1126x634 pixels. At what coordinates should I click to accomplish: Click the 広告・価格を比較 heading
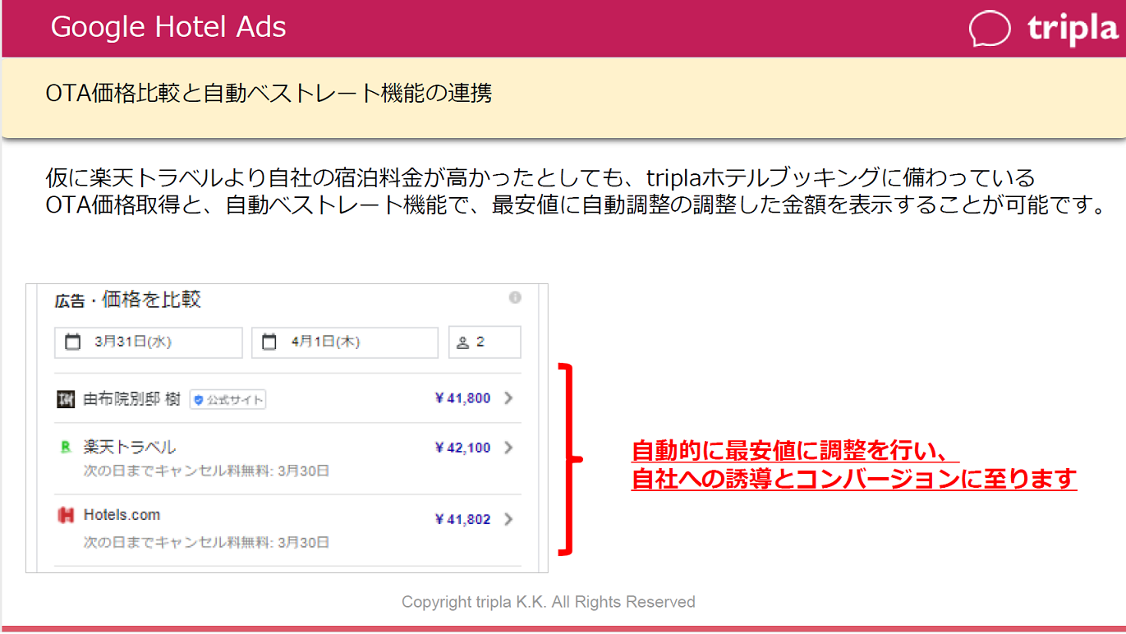127,300
